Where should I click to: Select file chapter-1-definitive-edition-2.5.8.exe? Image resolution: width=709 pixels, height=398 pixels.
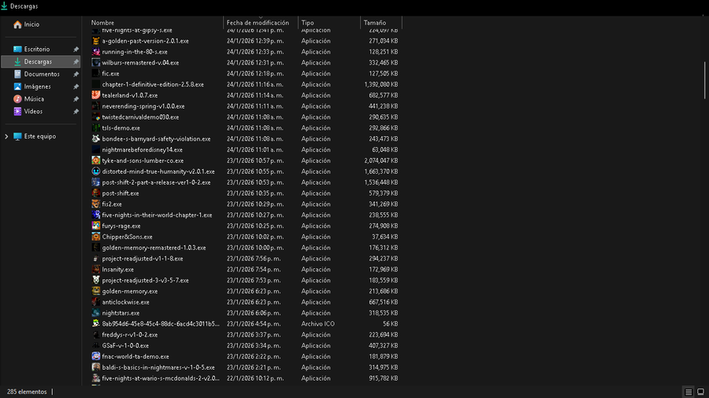pyautogui.click(x=153, y=84)
